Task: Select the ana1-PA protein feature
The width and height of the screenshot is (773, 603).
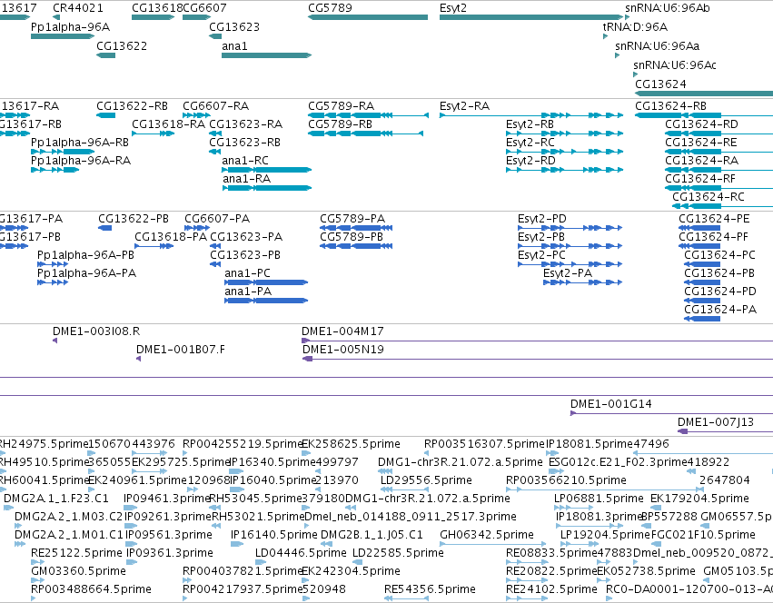Action: (266, 301)
